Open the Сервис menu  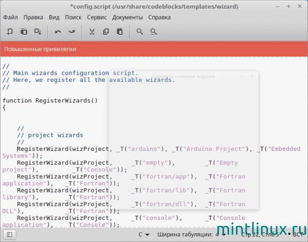97,18
